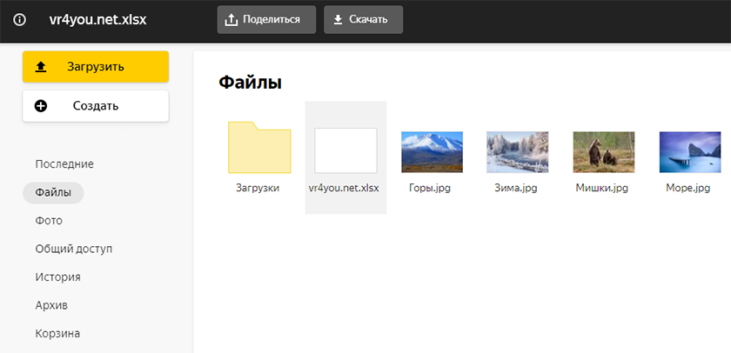
Task: Click the Море.jpg file name label
Action: pyautogui.click(x=688, y=188)
